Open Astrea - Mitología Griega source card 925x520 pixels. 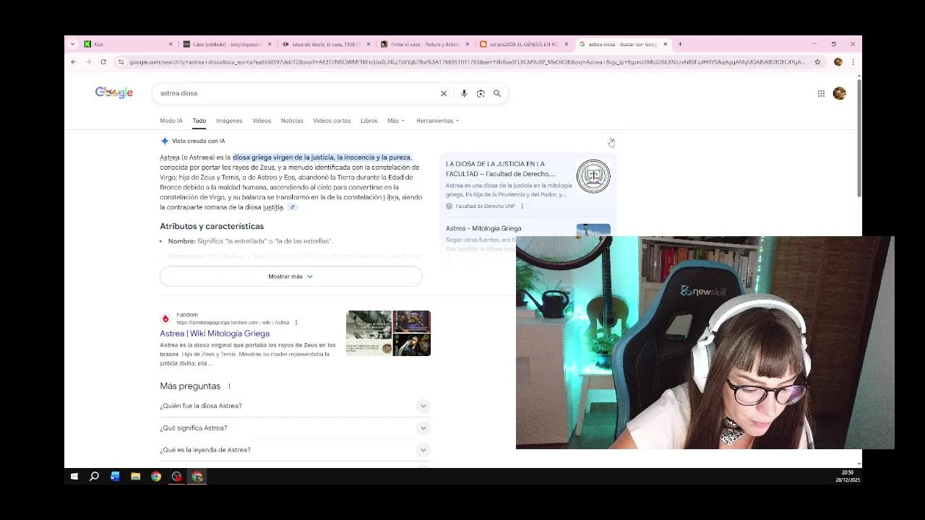coord(483,228)
